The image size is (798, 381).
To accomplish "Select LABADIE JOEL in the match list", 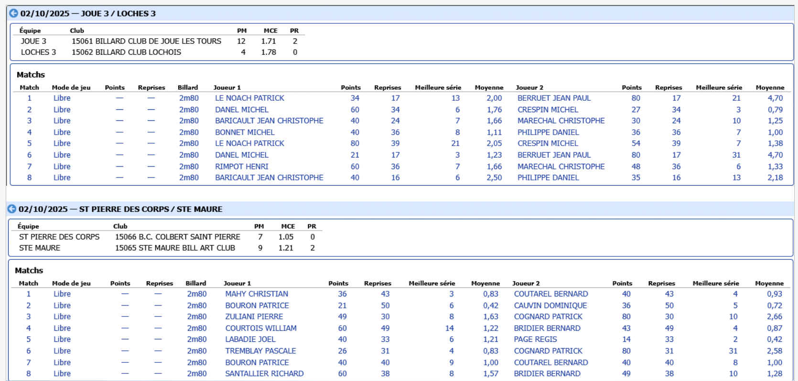I will click(x=250, y=339).
